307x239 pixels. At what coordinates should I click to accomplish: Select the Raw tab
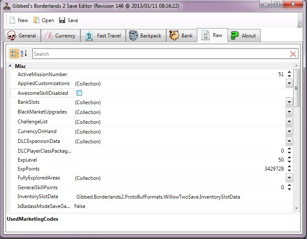click(x=212, y=35)
